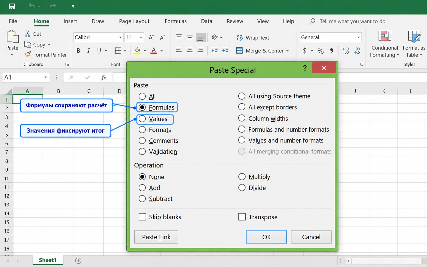The image size is (427, 267).
Task: Open the Merge & Center dropdown arrow
Action: 288,51
